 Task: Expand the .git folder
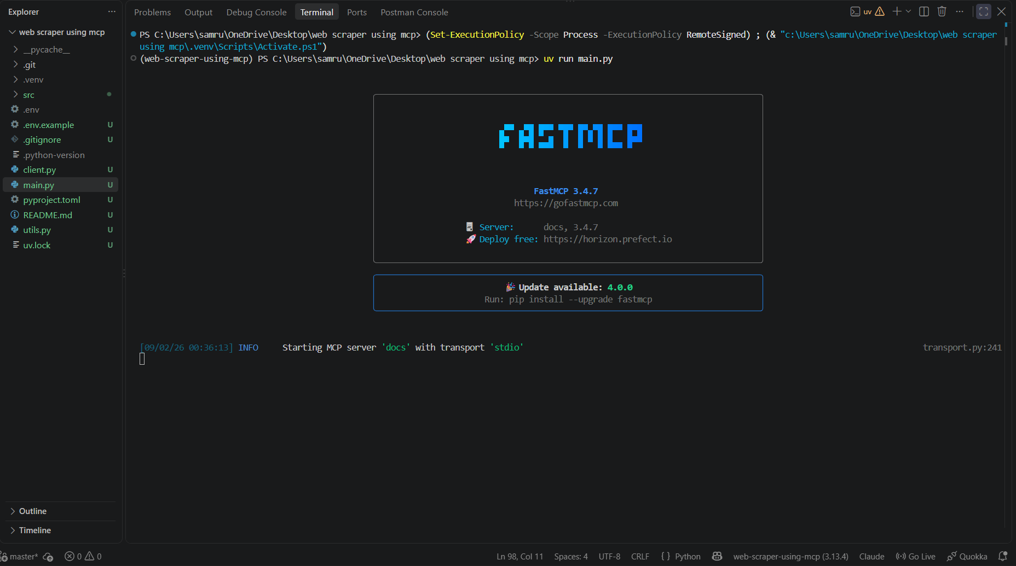point(61,65)
